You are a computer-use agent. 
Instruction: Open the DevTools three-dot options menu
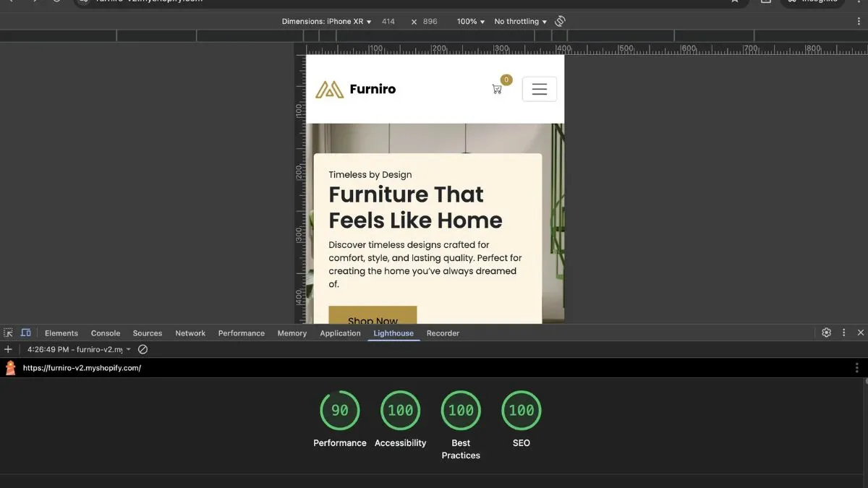tap(843, 332)
